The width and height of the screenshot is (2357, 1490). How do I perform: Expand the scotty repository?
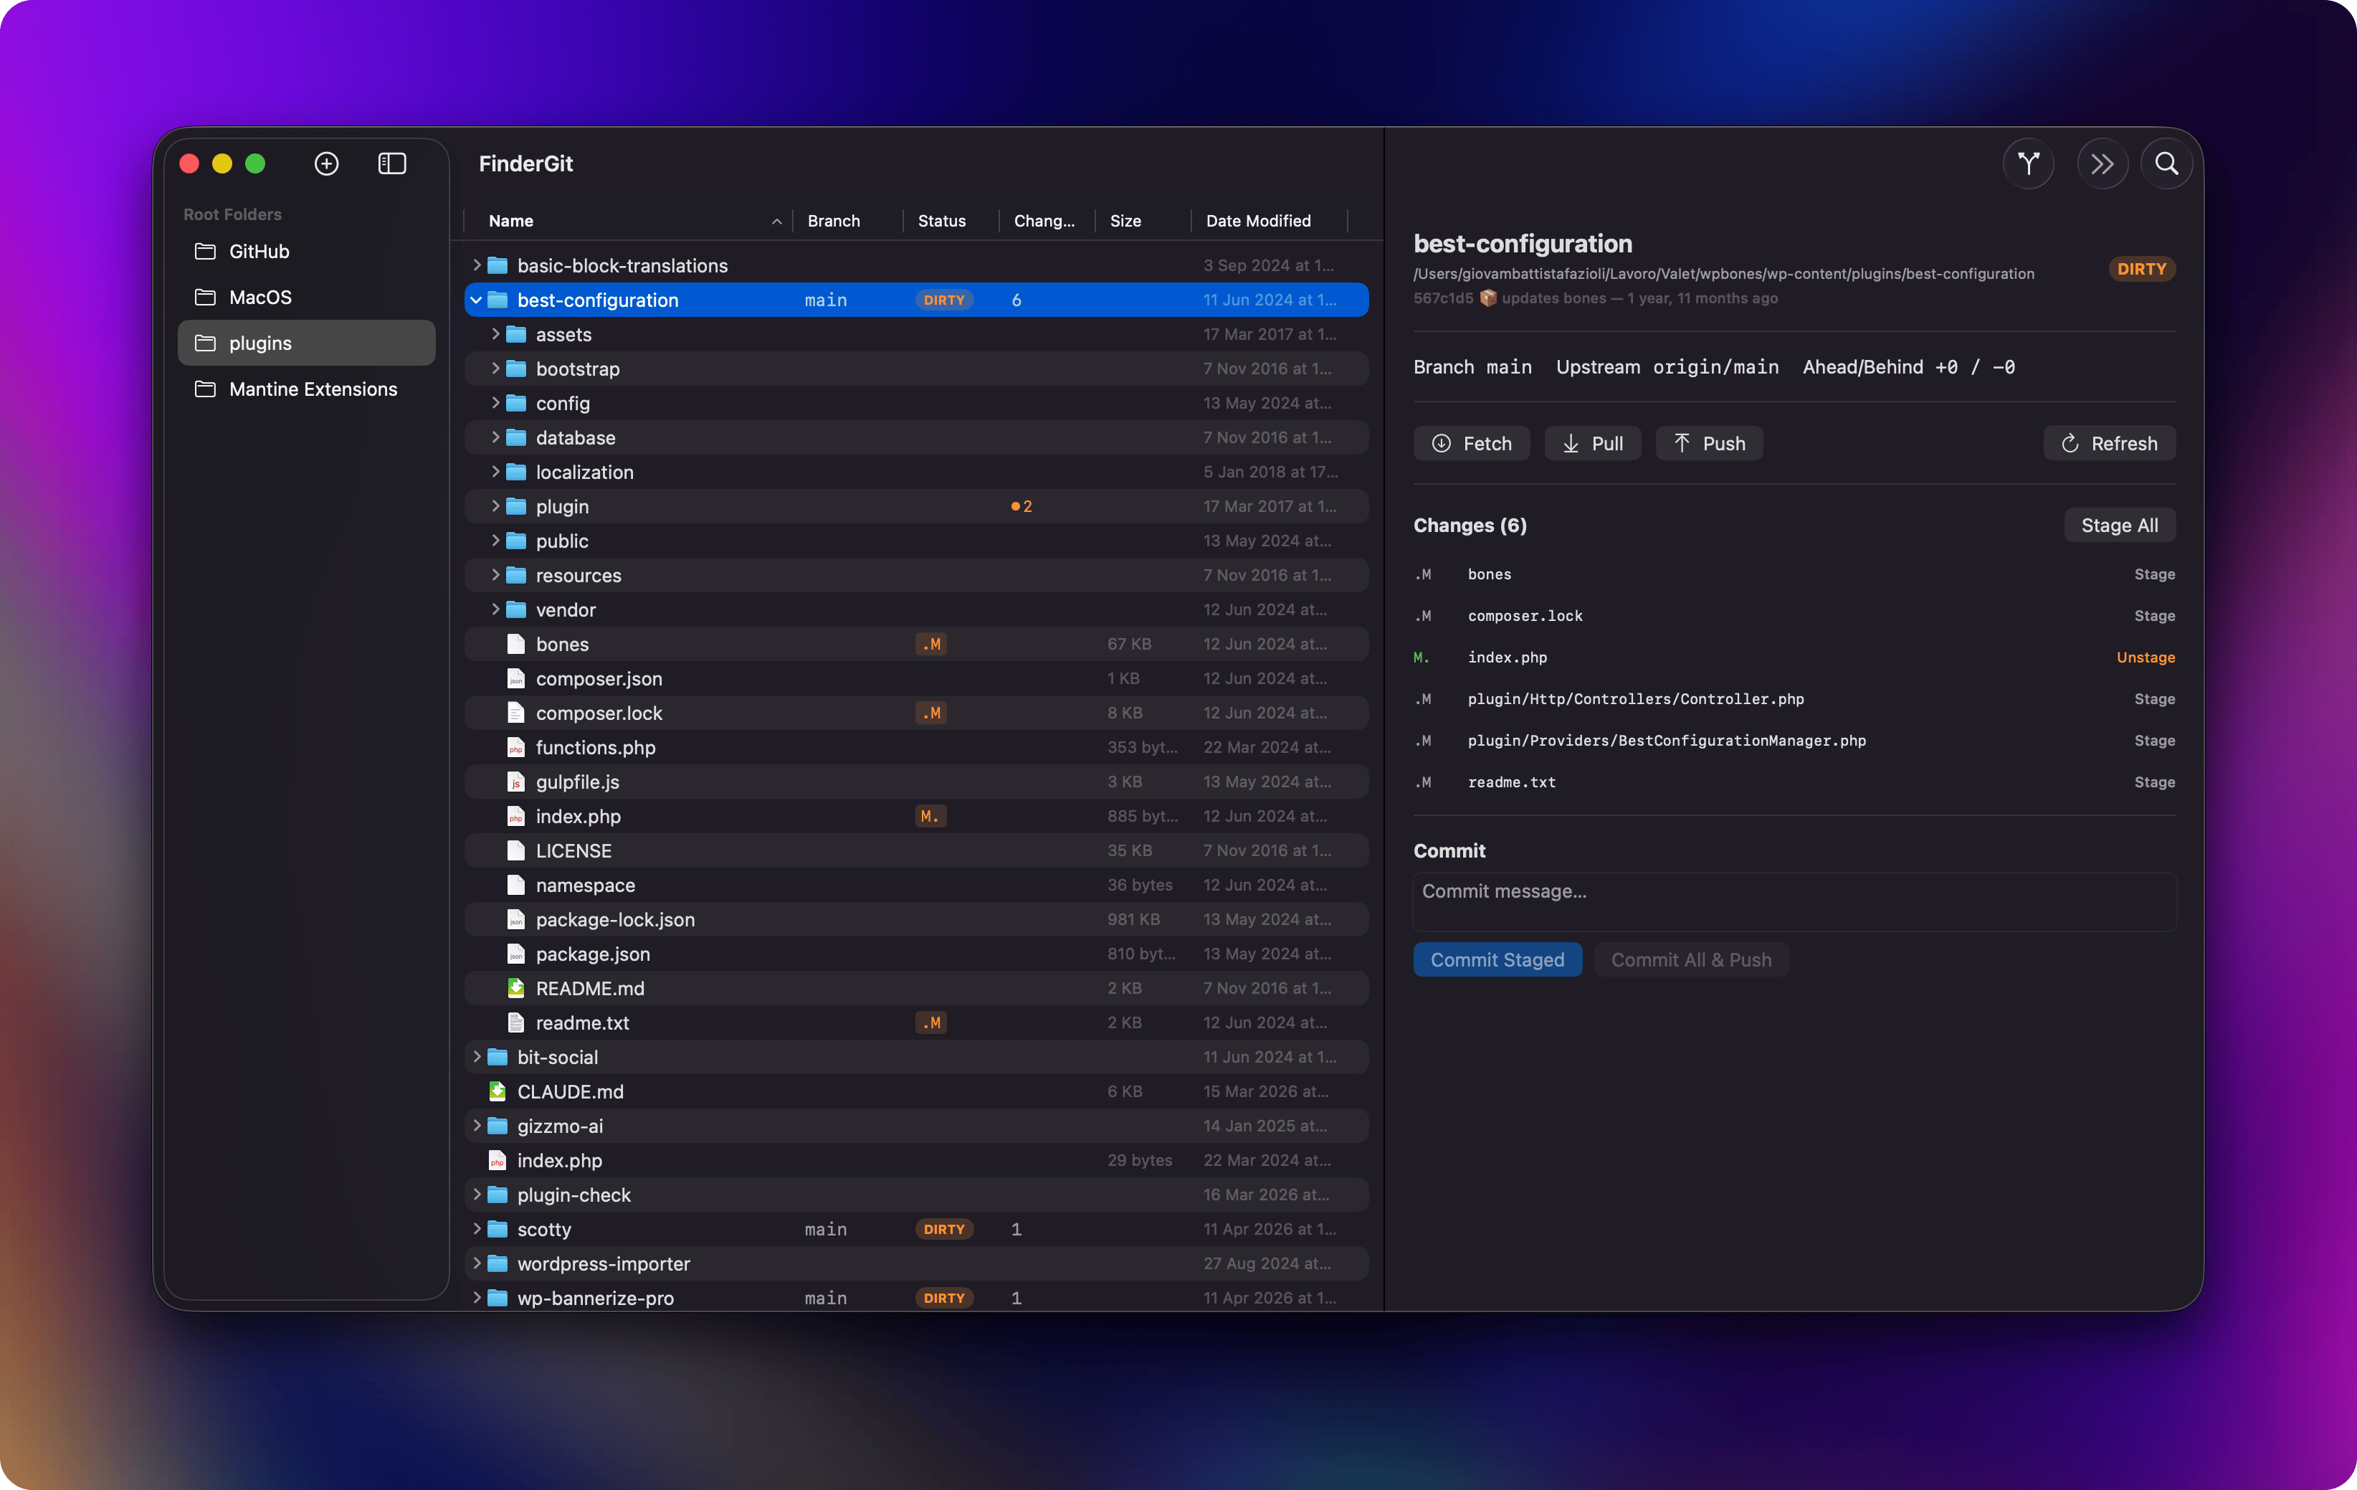click(477, 1228)
